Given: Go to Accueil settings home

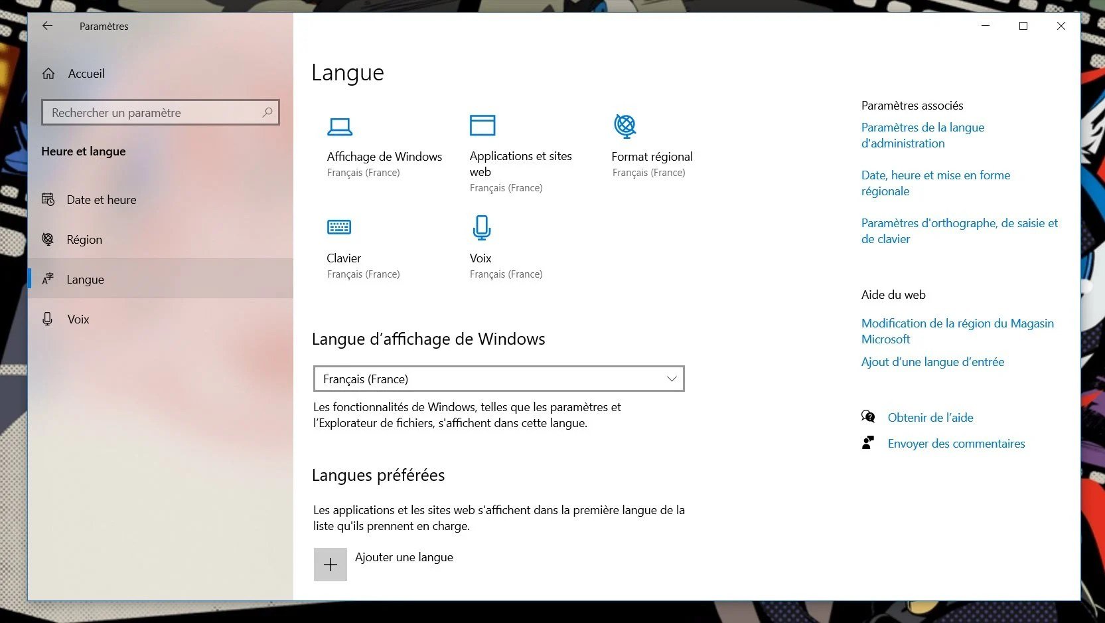Looking at the screenshot, I should tap(86, 74).
